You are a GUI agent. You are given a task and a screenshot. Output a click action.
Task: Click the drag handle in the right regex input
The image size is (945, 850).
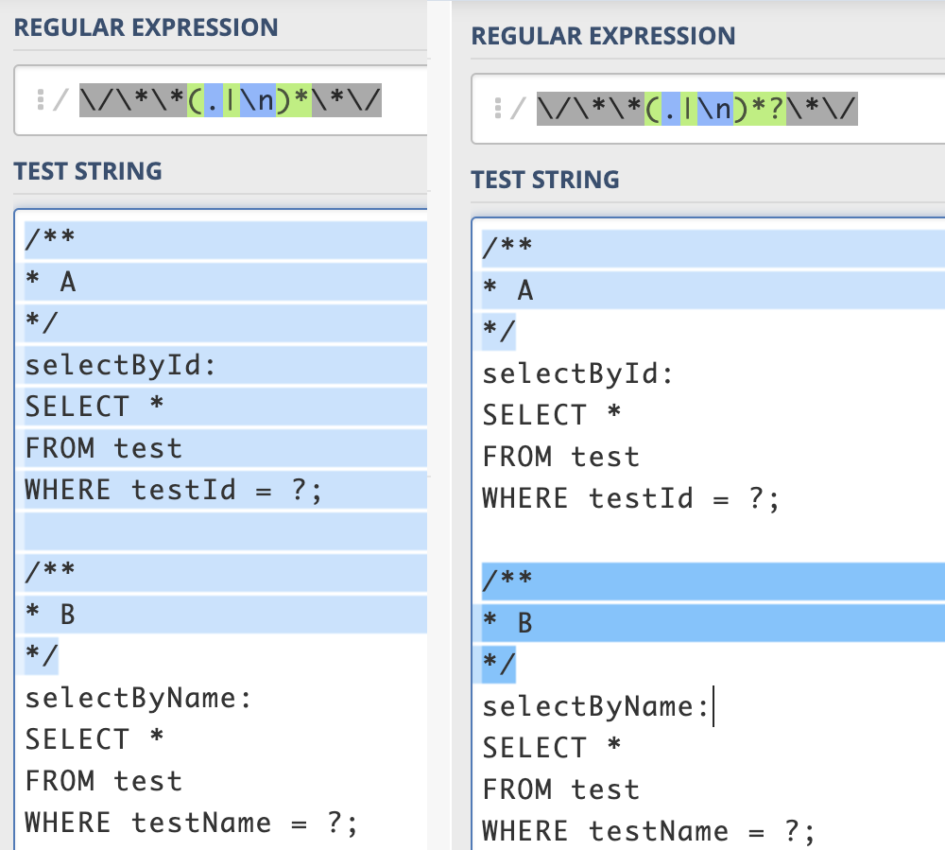499,109
